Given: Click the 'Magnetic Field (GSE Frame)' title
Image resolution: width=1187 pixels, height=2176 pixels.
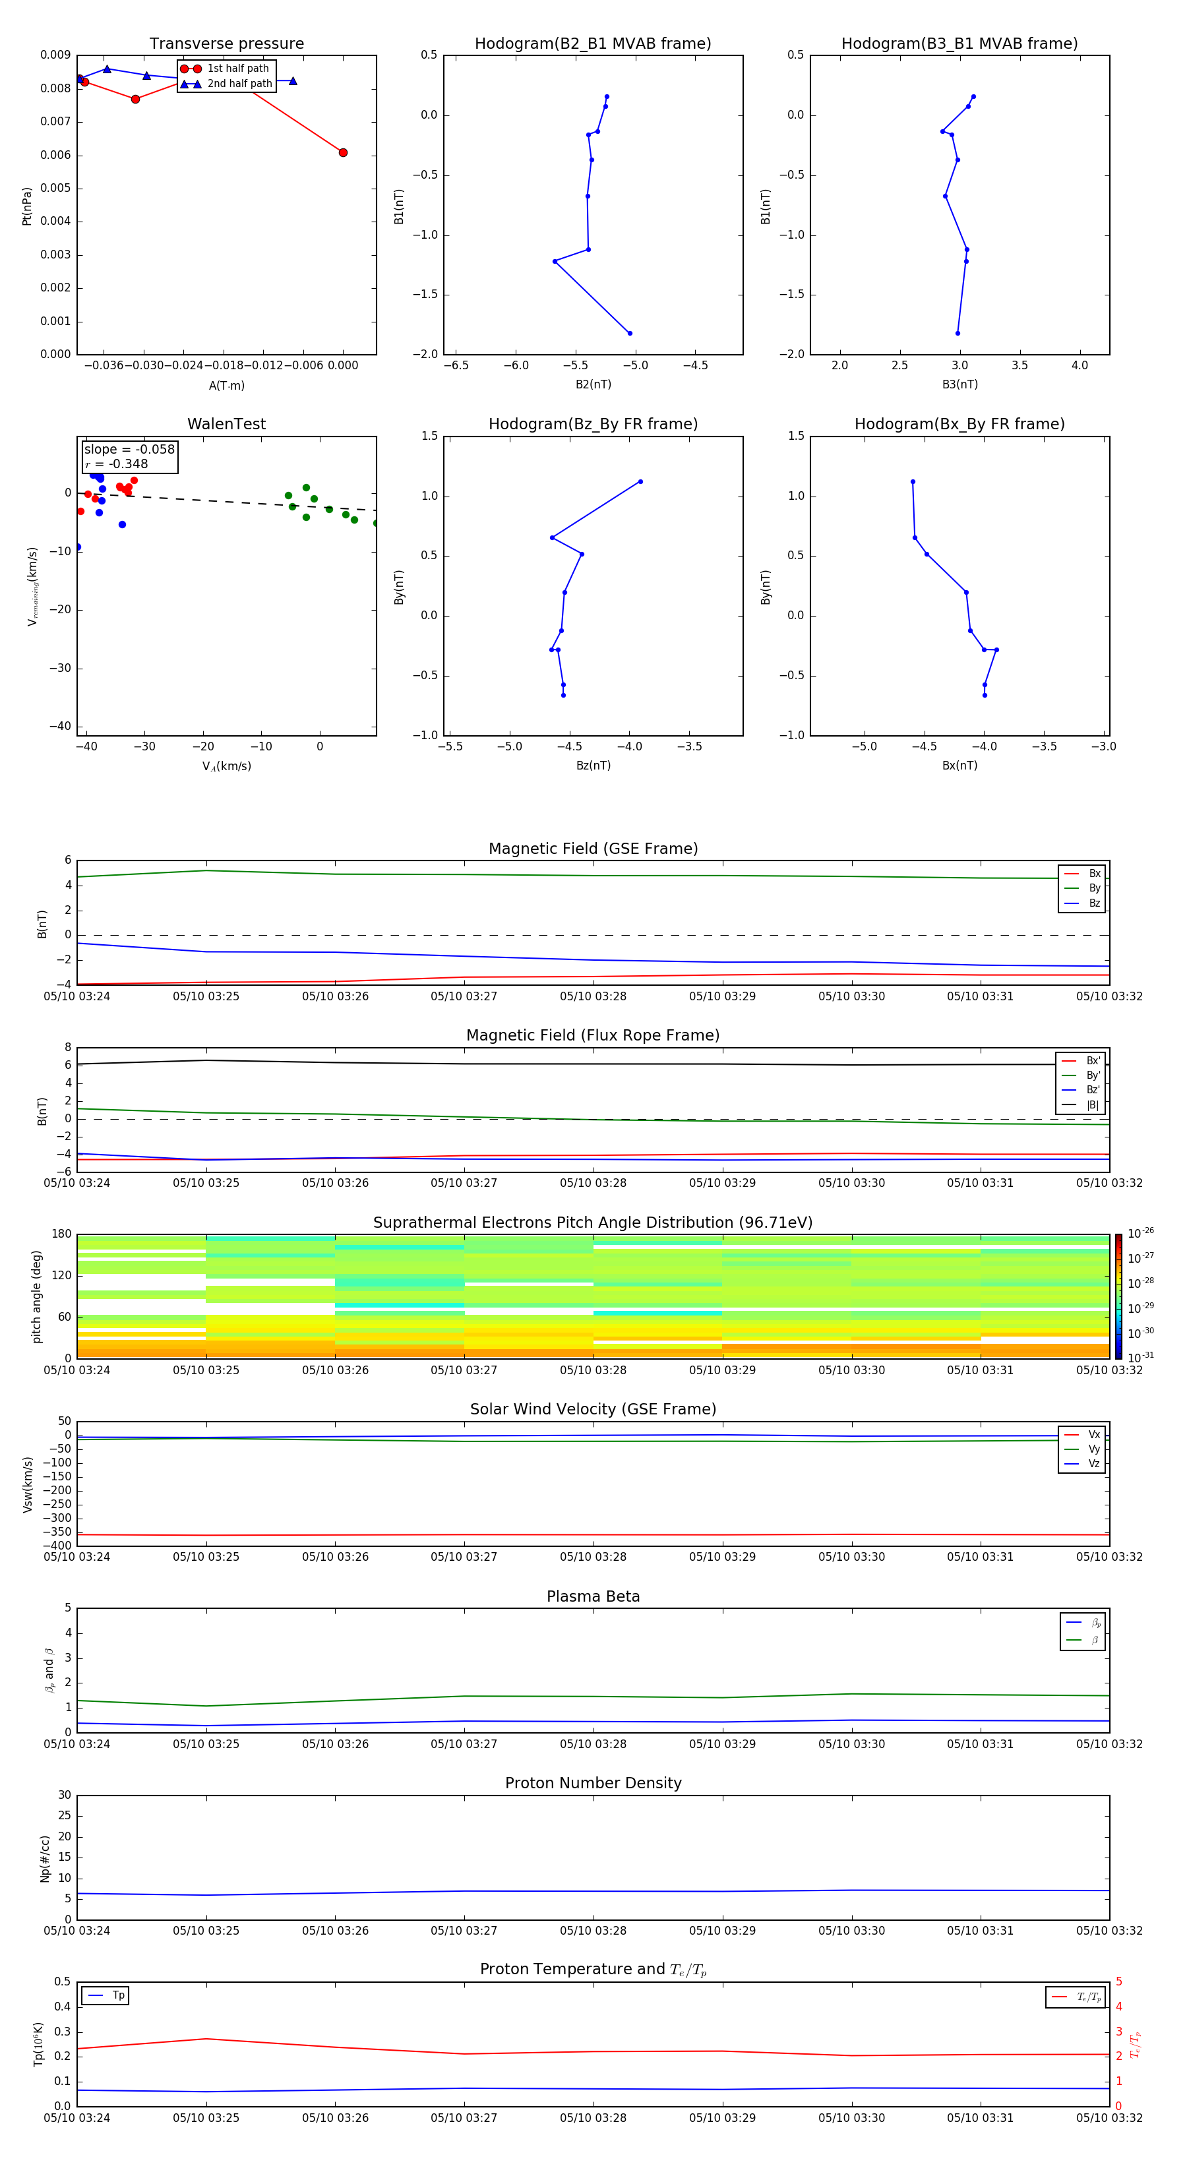Looking at the screenshot, I should pyautogui.click(x=593, y=849).
